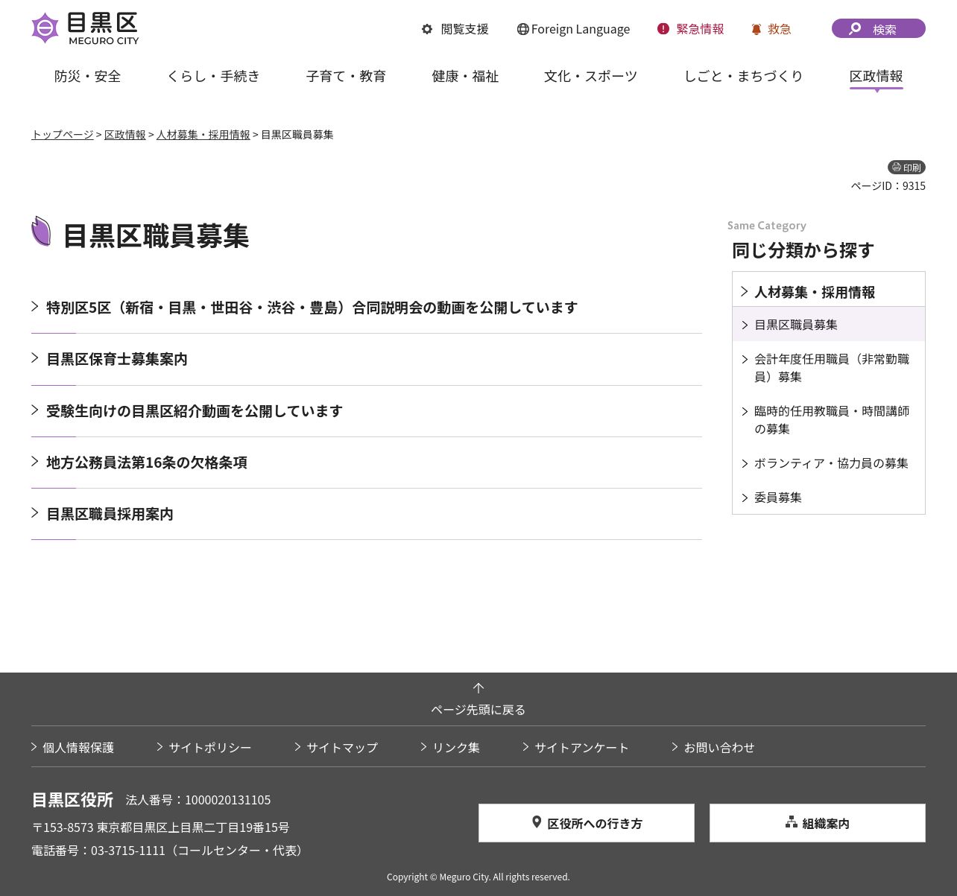
Task: Click the Meguro City logo
Action: coord(85,28)
